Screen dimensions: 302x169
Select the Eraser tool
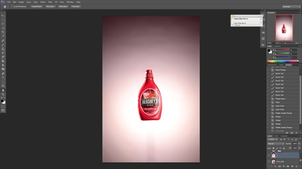point(3,57)
